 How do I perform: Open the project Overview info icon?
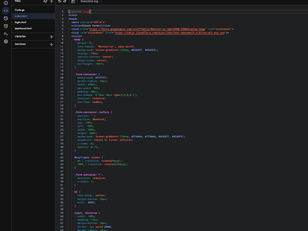coord(6,3)
